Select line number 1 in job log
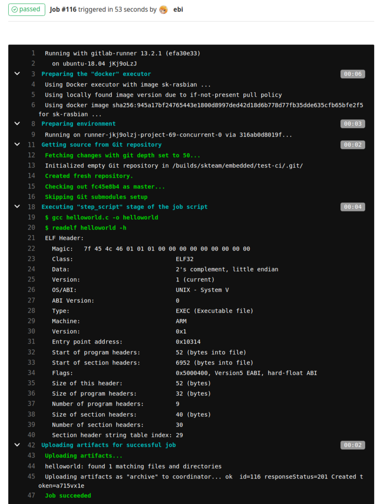 [x=33, y=53]
